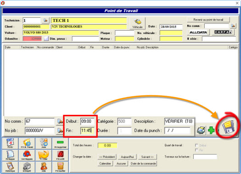Click the green plus add icon

[211, 130]
